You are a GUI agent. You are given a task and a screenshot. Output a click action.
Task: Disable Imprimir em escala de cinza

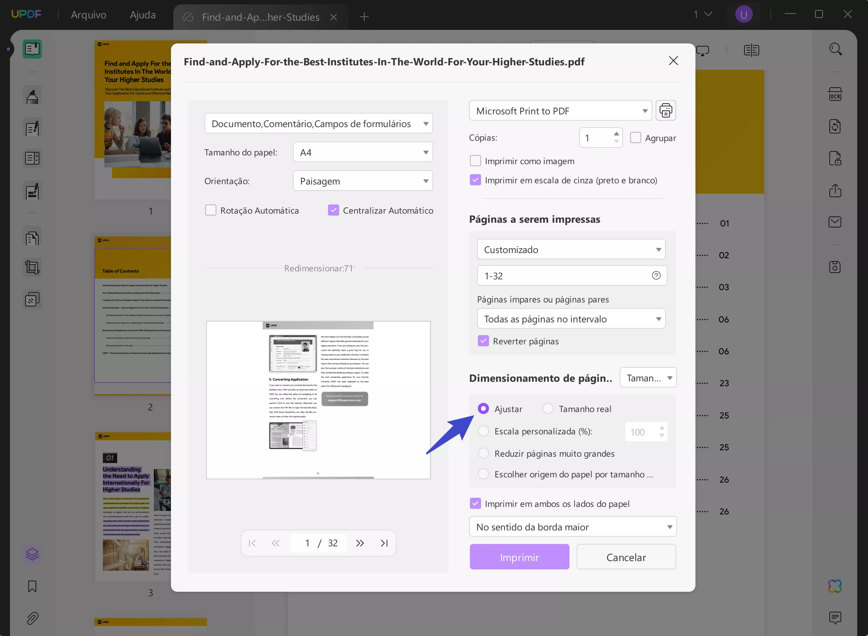click(x=475, y=180)
